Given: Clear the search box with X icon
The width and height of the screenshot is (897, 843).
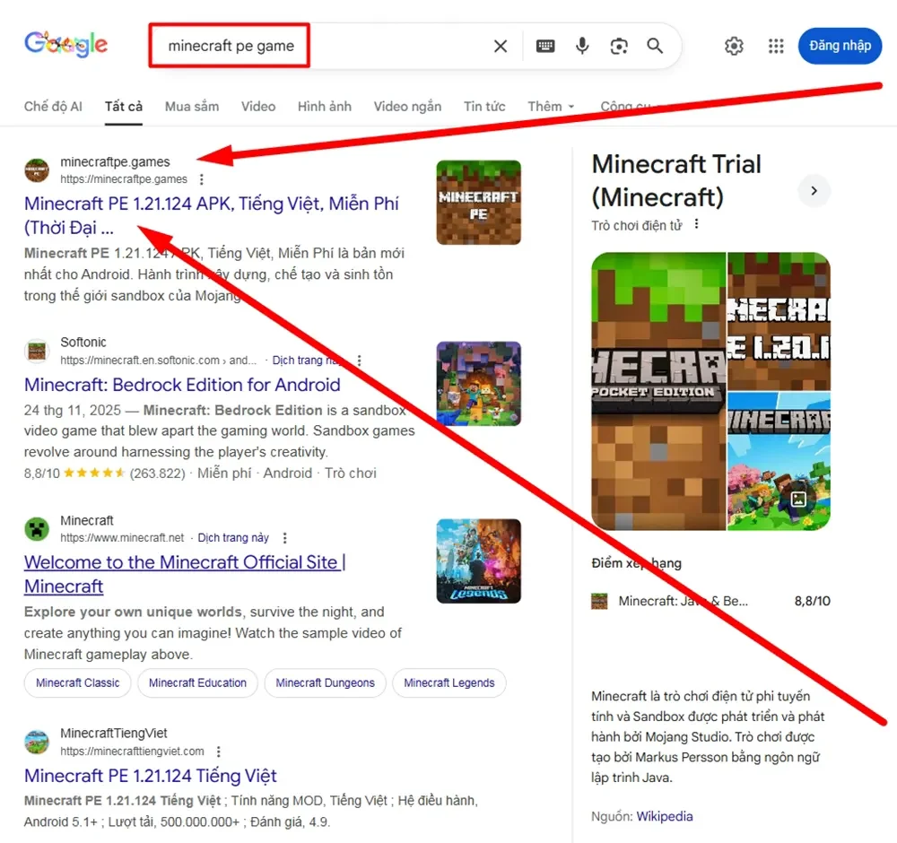Looking at the screenshot, I should [501, 46].
